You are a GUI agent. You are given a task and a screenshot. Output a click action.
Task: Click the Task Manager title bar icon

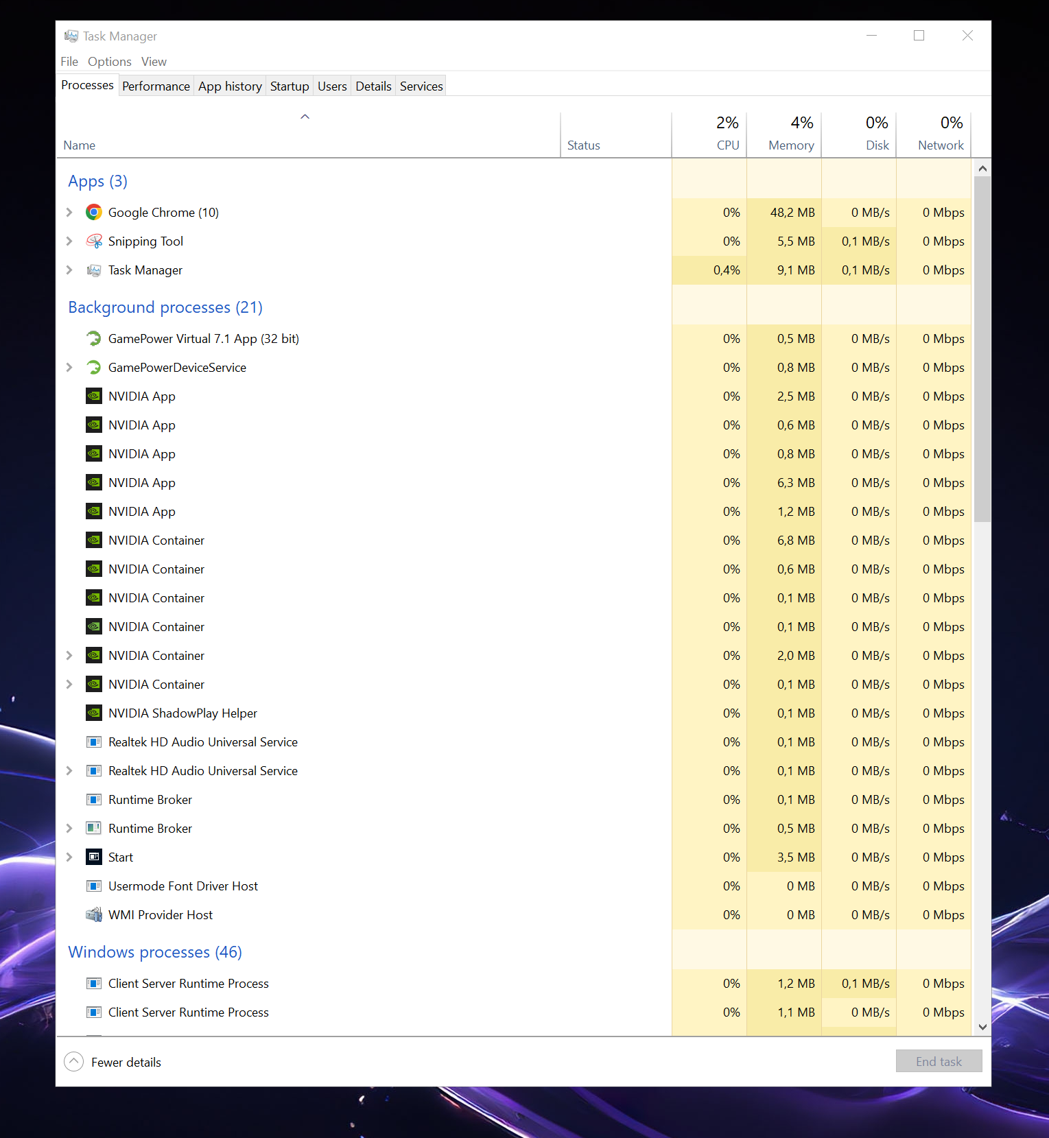coord(71,36)
